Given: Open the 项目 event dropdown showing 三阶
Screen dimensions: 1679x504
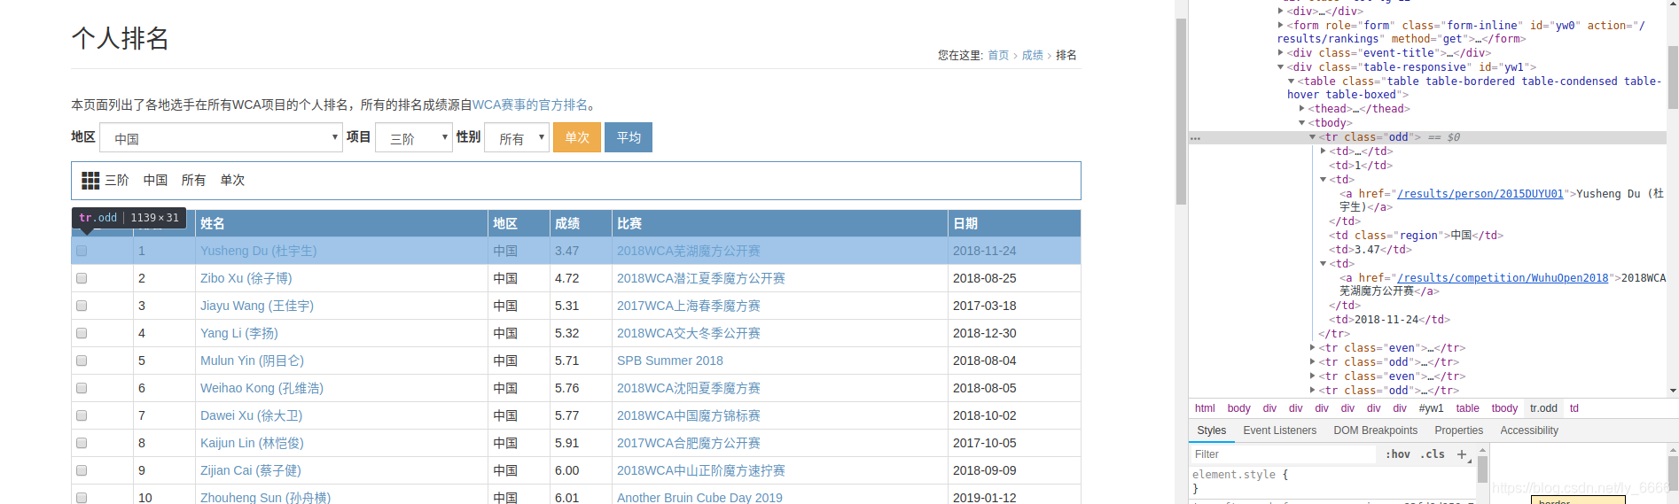Looking at the screenshot, I should [x=414, y=137].
